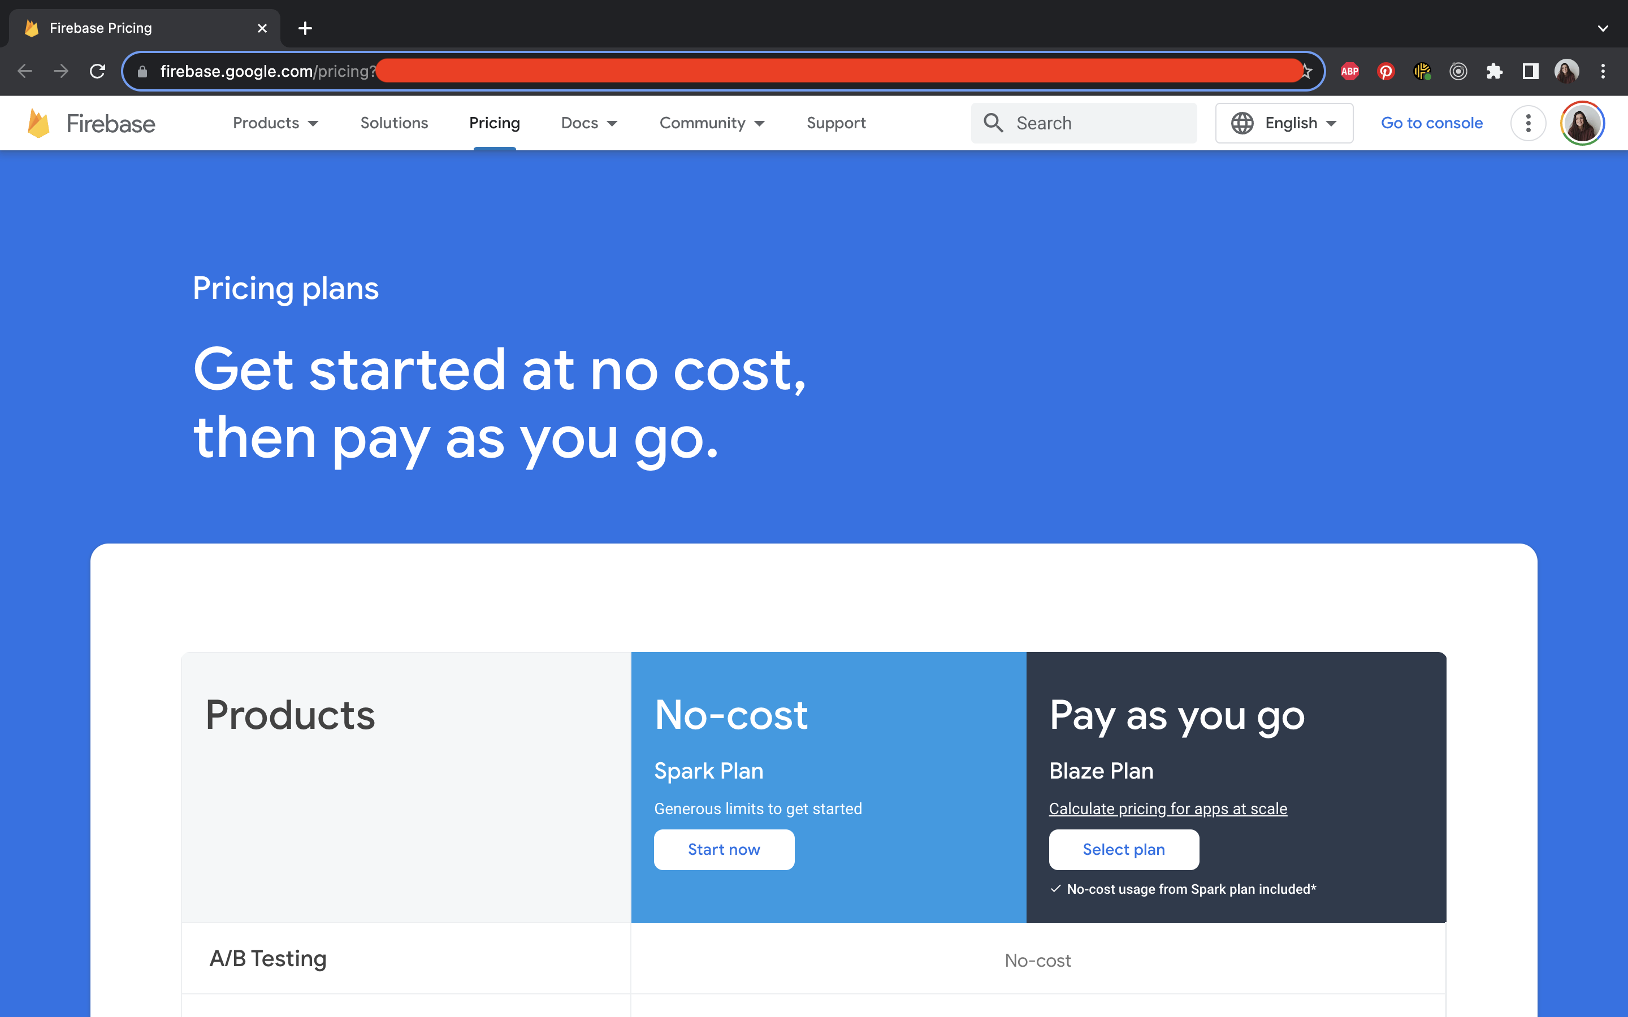
Task: Open the Firebase overflow three-dot menu
Action: [x=1528, y=123]
